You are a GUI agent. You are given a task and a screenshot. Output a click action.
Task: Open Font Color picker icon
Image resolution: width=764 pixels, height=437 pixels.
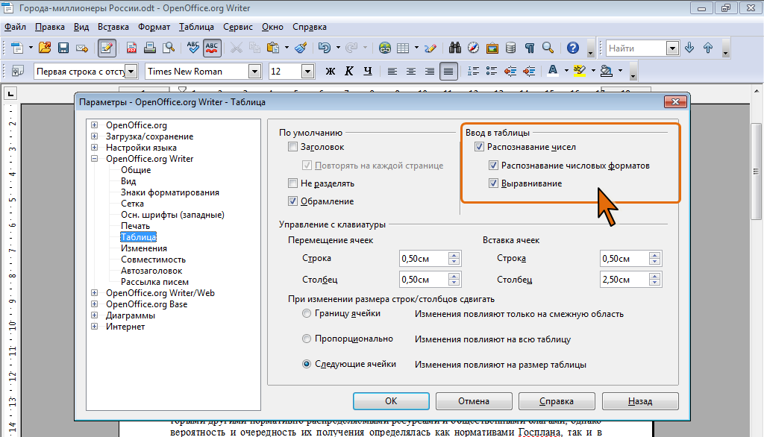coord(553,71)
